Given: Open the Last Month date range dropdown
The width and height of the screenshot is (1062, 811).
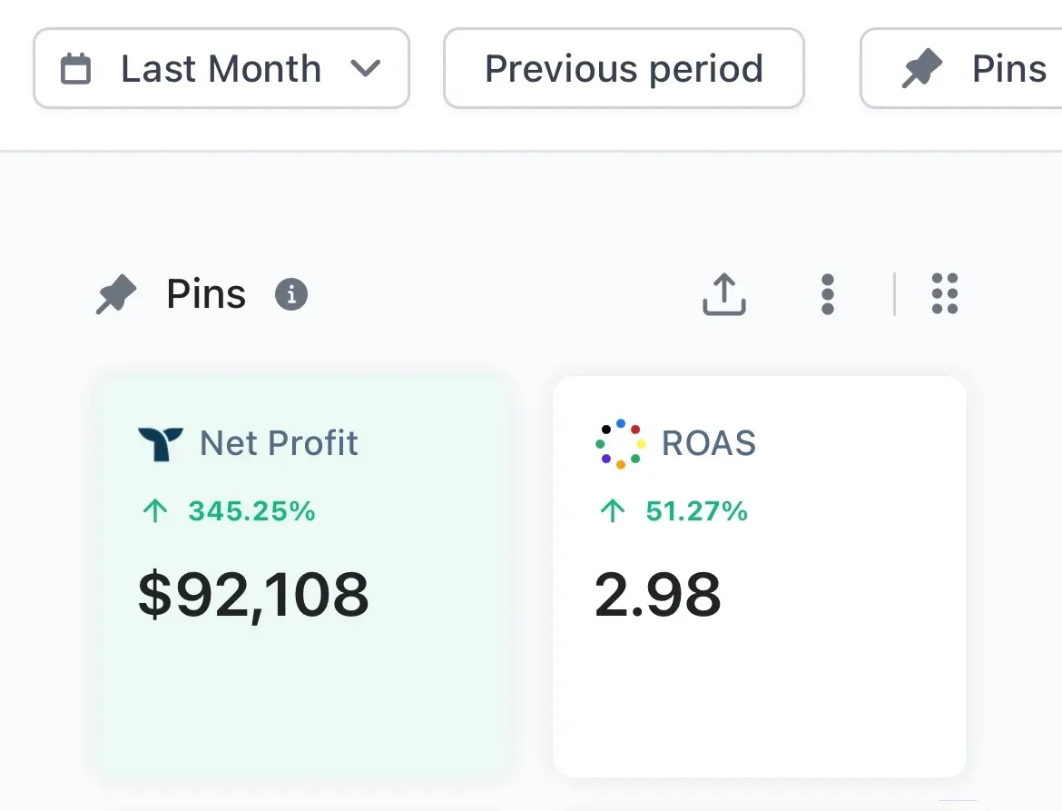Looking at the screenshot, I should click(x=221, y=69).
